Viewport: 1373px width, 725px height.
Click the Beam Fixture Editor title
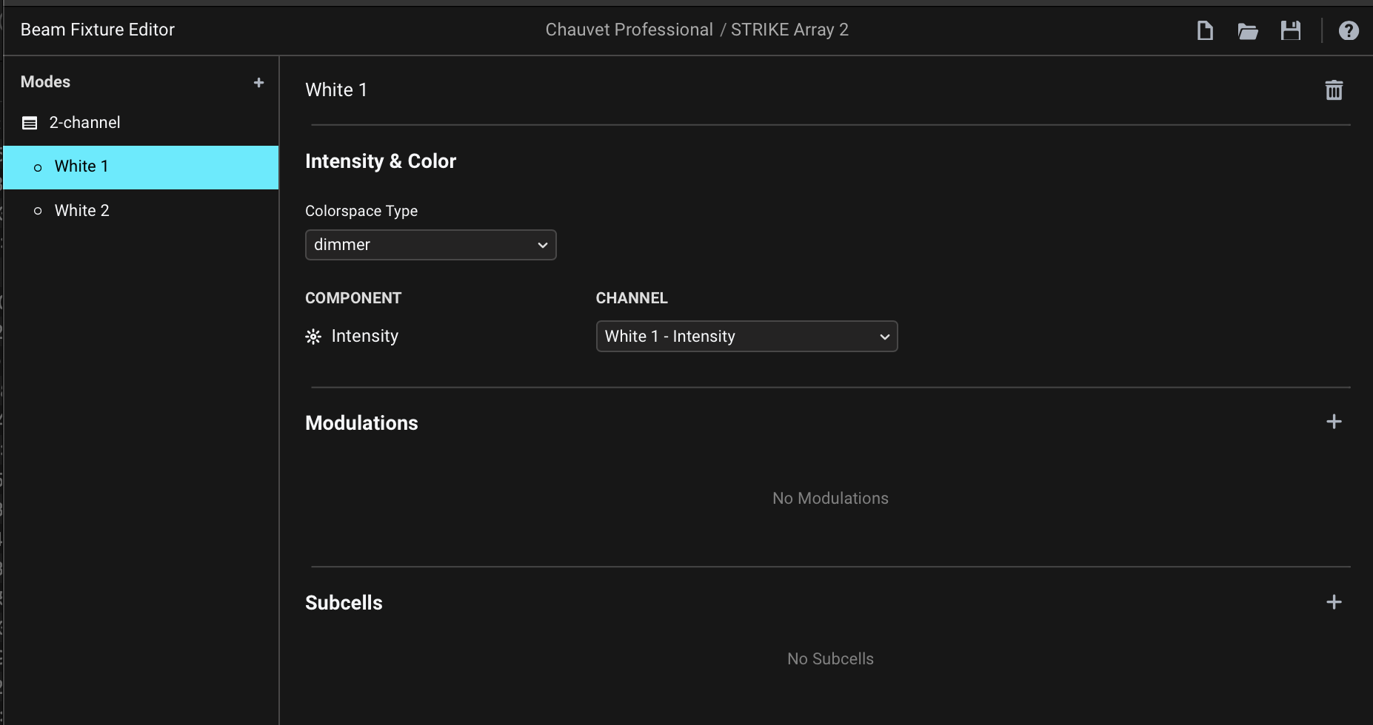click(x=98, y=30)
